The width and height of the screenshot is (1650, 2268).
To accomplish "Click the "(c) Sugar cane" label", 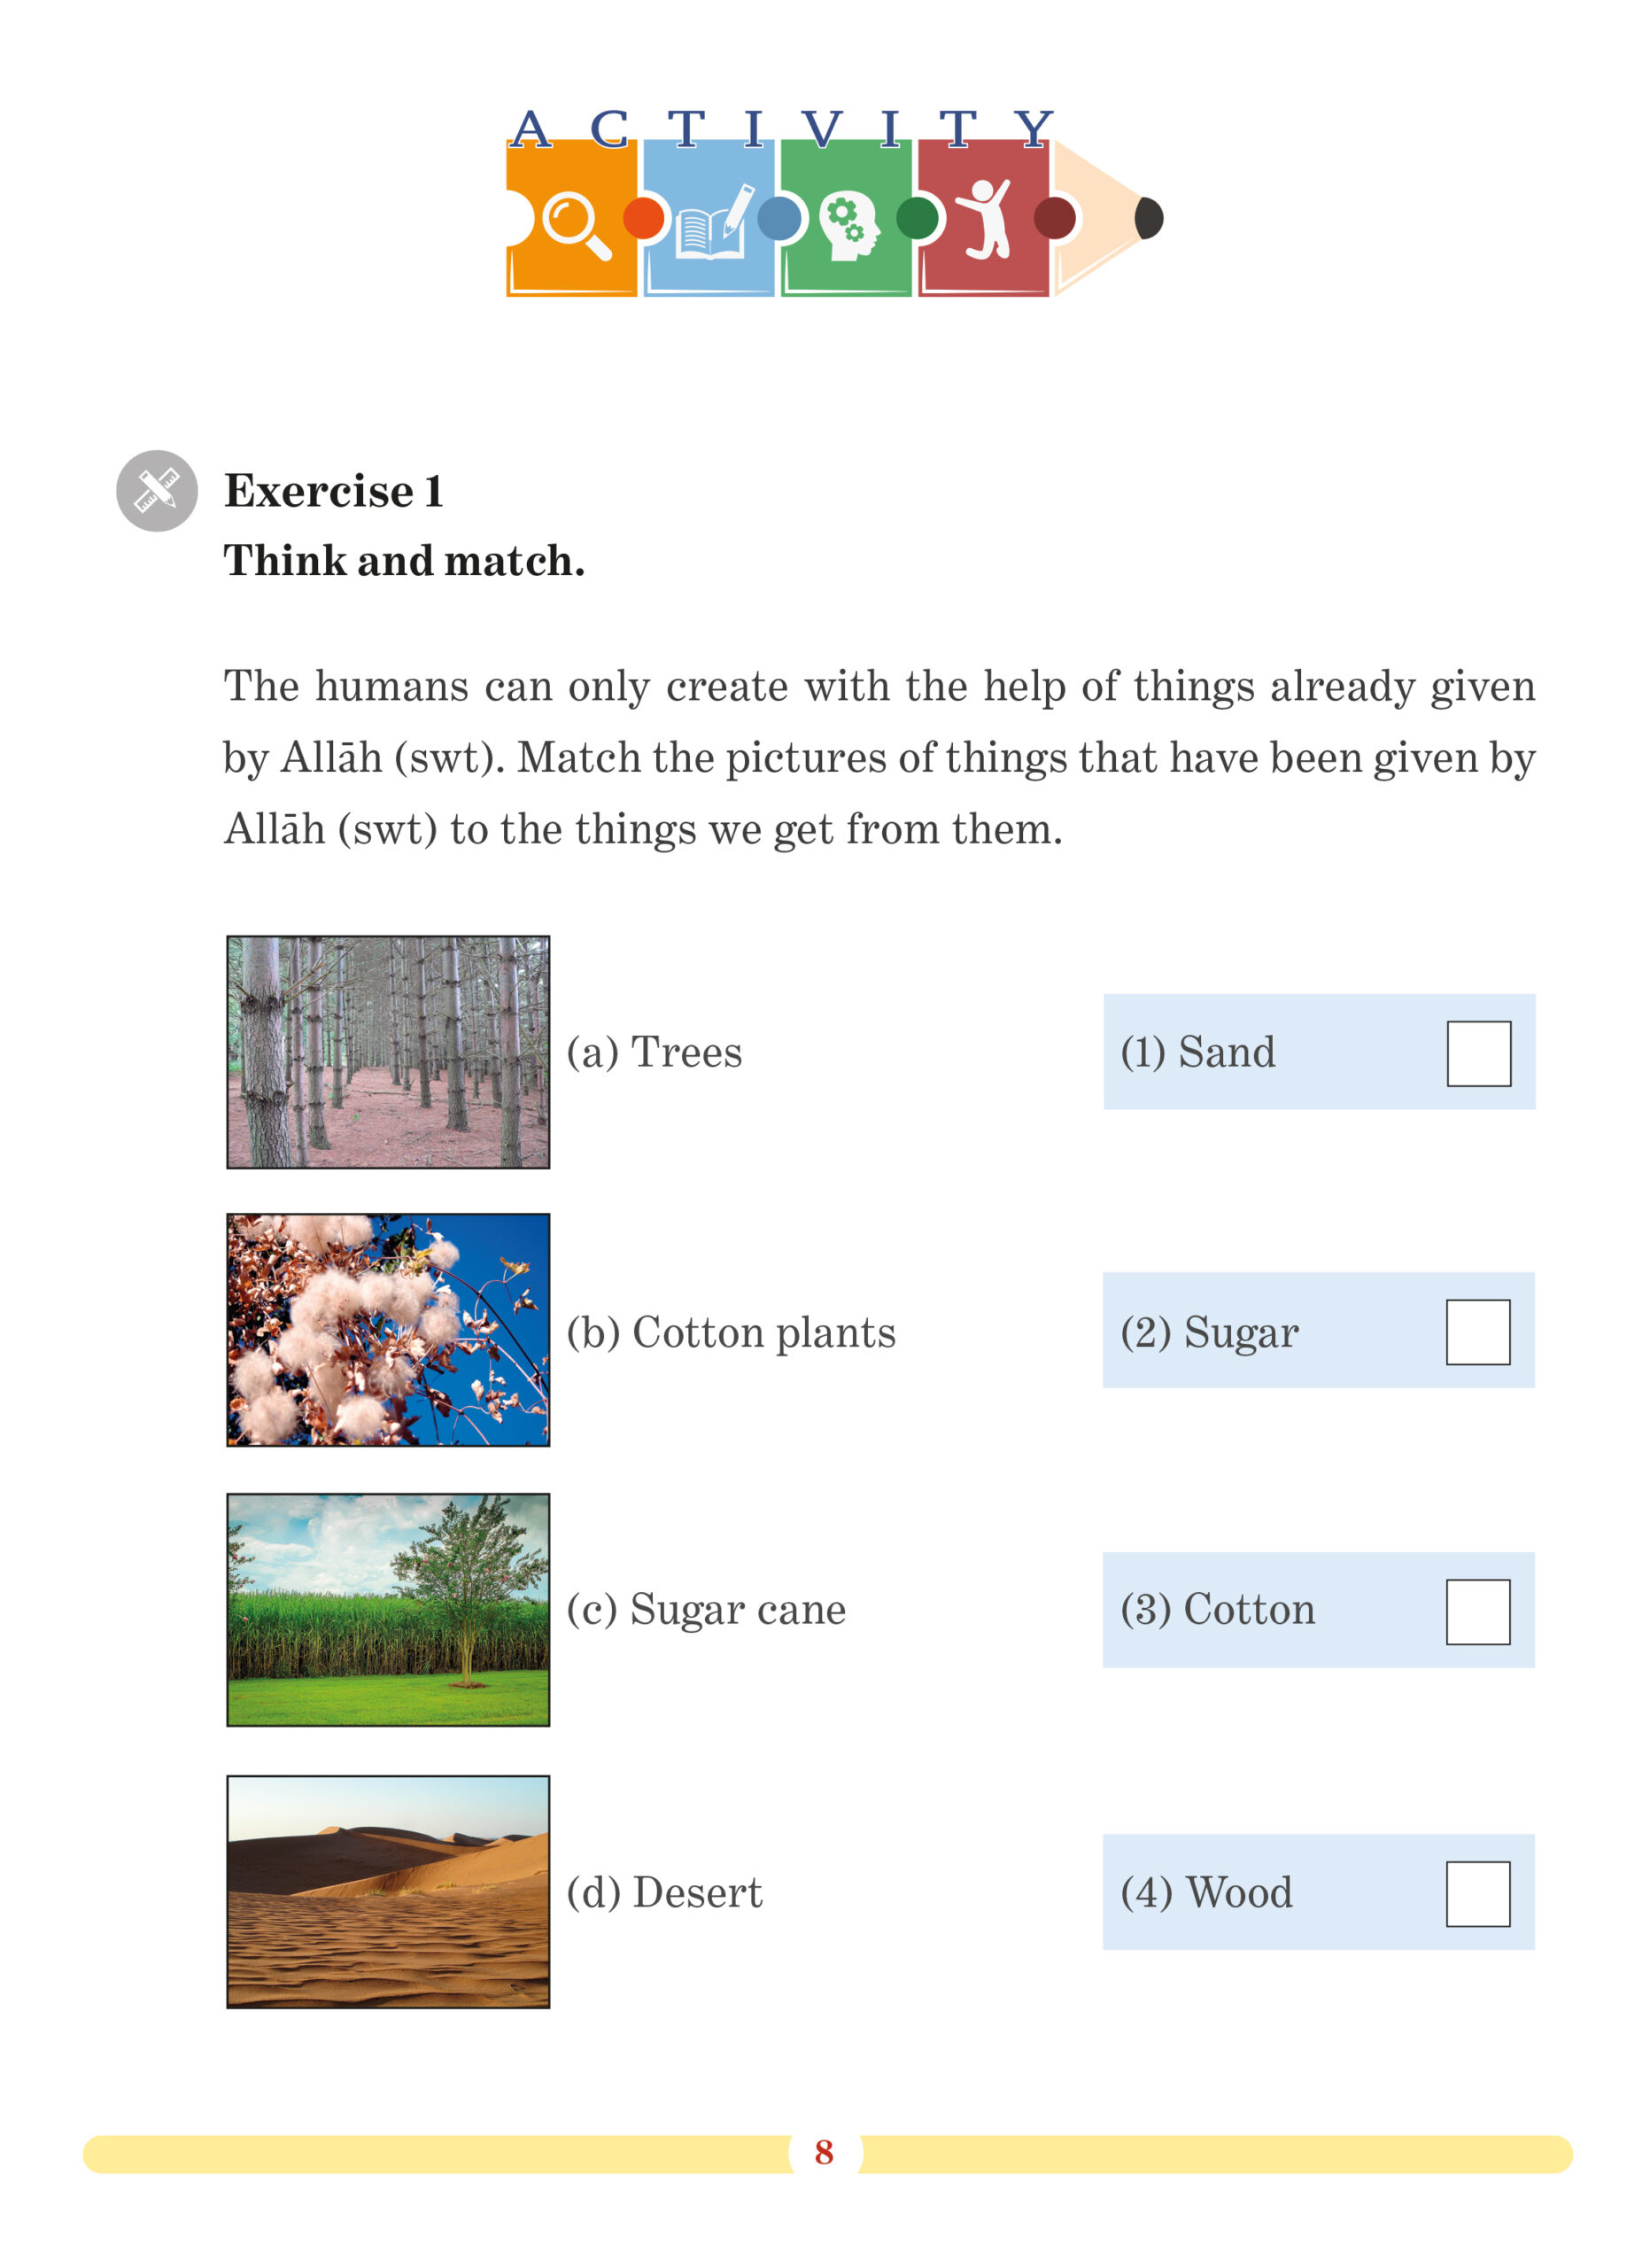I will pos(706,1610).
